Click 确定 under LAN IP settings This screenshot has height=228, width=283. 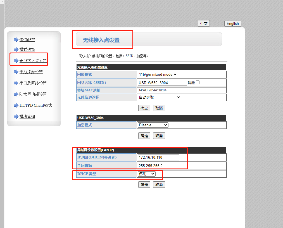144,185
